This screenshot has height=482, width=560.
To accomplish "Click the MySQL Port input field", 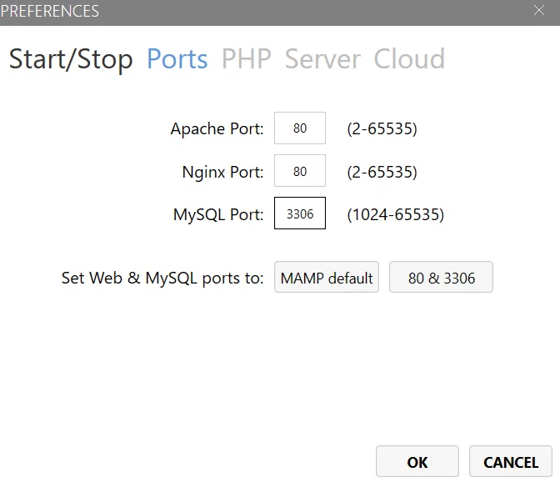I will click(x=300, y=213).
